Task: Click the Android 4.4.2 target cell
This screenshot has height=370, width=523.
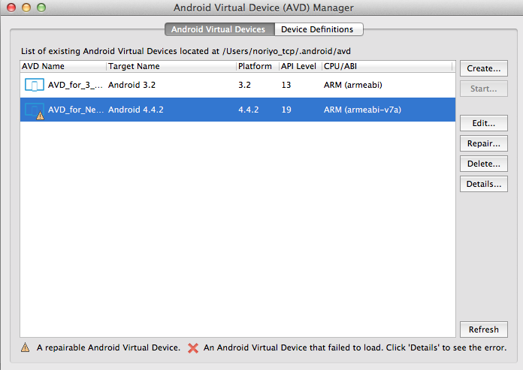Action: tap(136, 110)
